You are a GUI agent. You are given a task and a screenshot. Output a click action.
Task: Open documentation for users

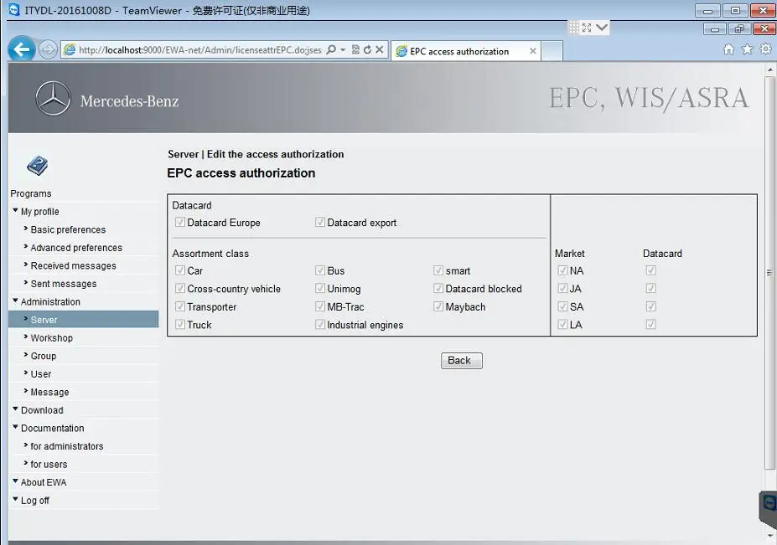click(x=49, y=465)
